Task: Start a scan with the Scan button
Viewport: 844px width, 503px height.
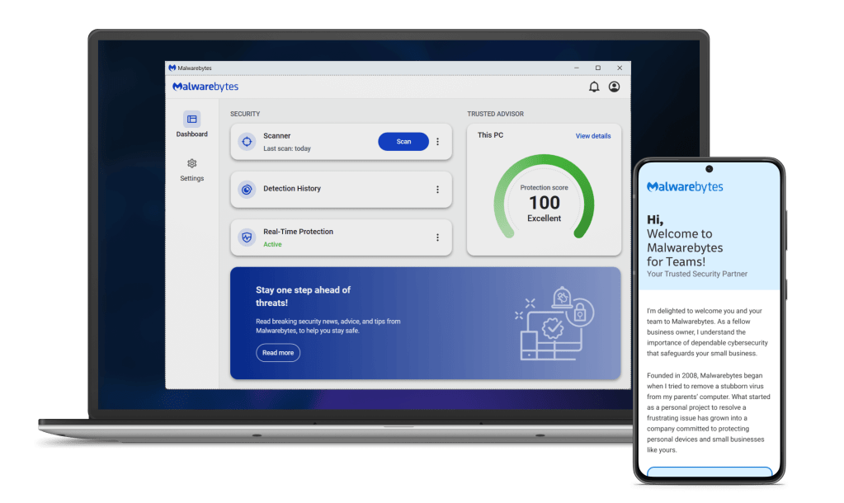Action: (x=403, y=141)
